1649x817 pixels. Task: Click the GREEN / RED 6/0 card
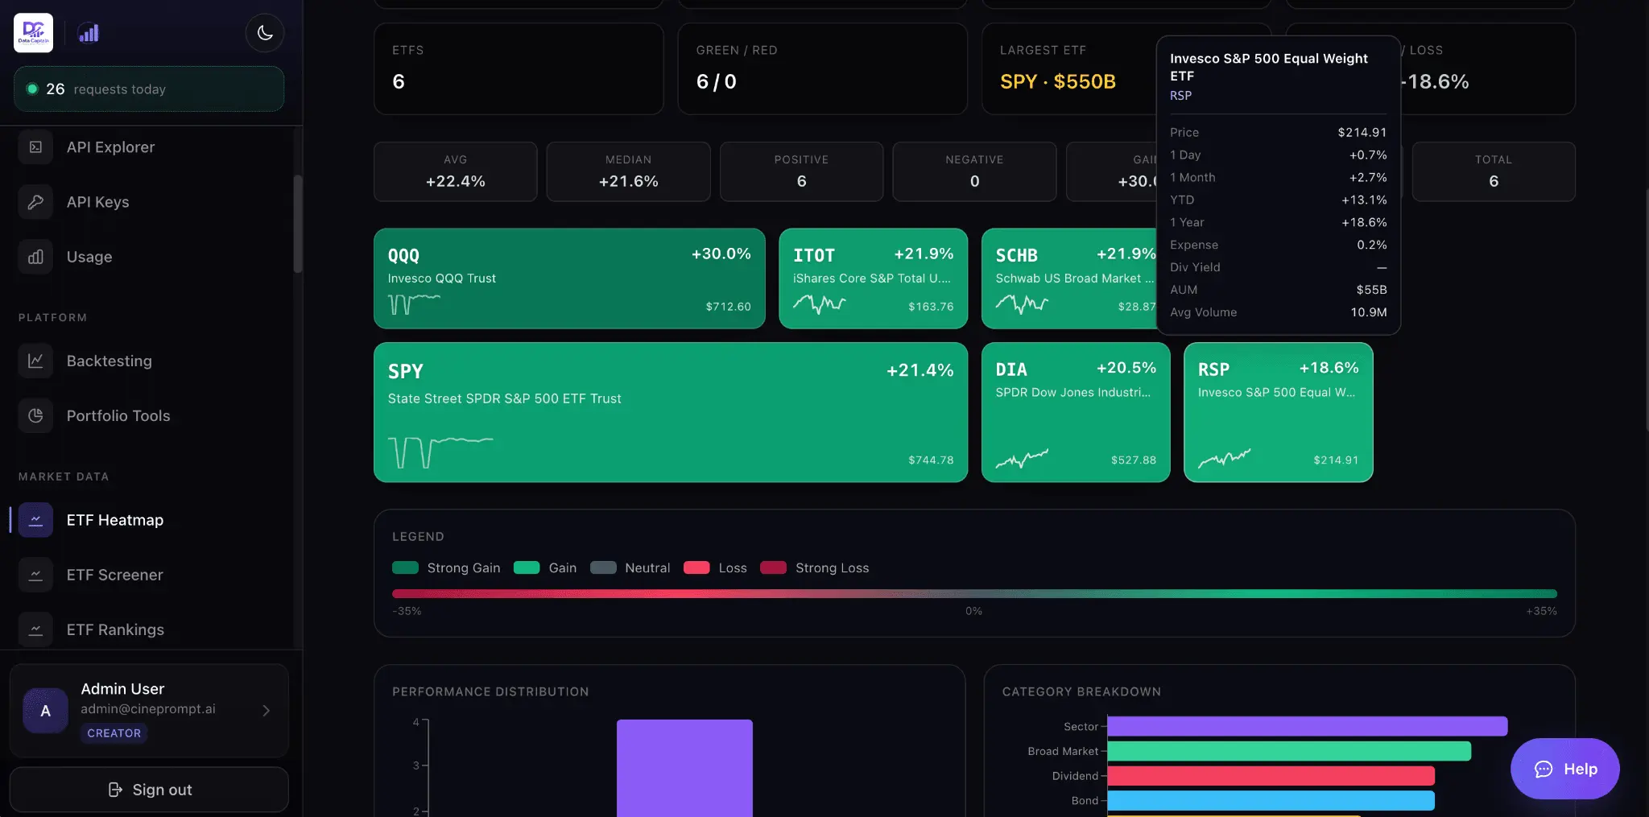[x=822, y=68]
